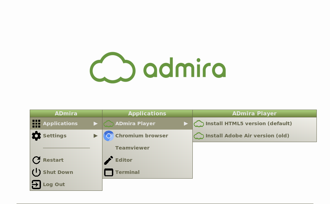Select Shut Down in the ADmira menu
The width and height of the screenshot is (330, 204).
(66, 172)
